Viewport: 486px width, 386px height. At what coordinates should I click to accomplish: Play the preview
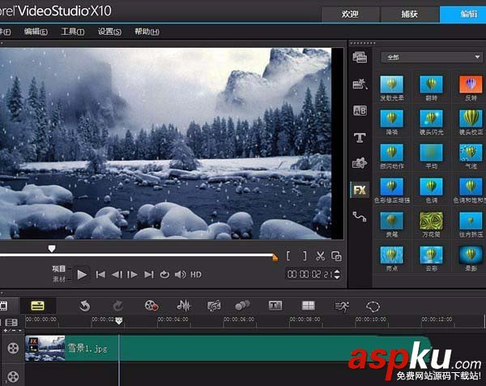(x=82, y=275)
